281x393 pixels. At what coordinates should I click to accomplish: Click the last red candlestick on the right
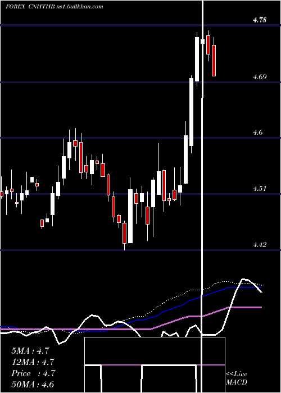point(214,57)
